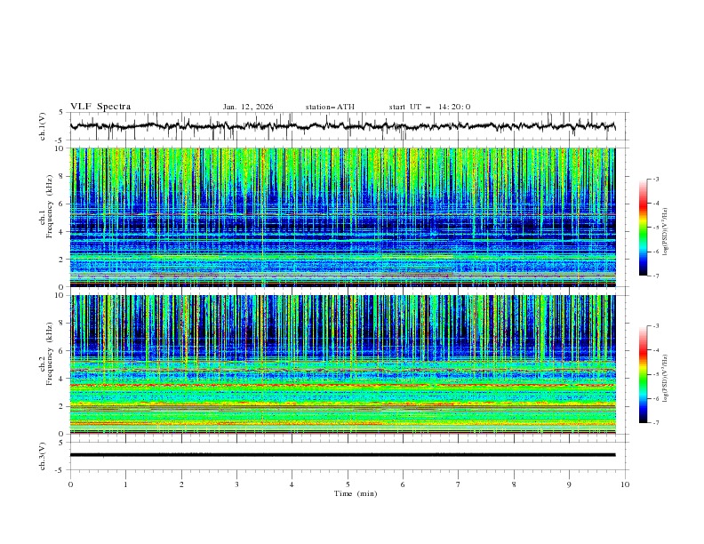Click the "Time (min)" axis title
This screenshot has height=544, width=704.
(x=356, y=493)
